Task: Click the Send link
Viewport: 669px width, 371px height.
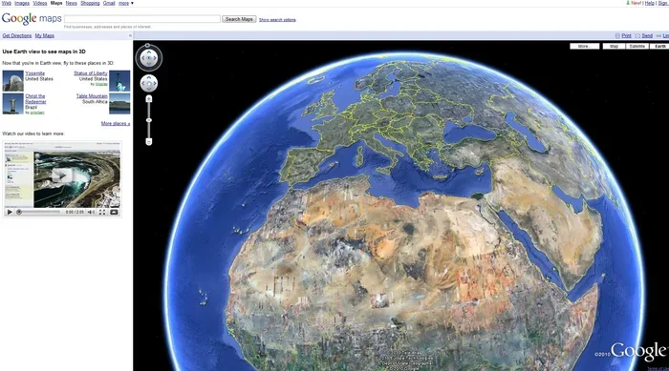Action: click(647, 36)
